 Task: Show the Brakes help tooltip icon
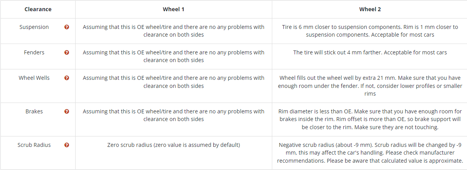[x=67, y=111]
